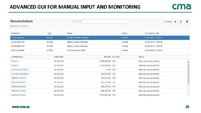Click the MT942 type cell in highlighted row
The image size is (201, 113).
[x=50, y=38]
